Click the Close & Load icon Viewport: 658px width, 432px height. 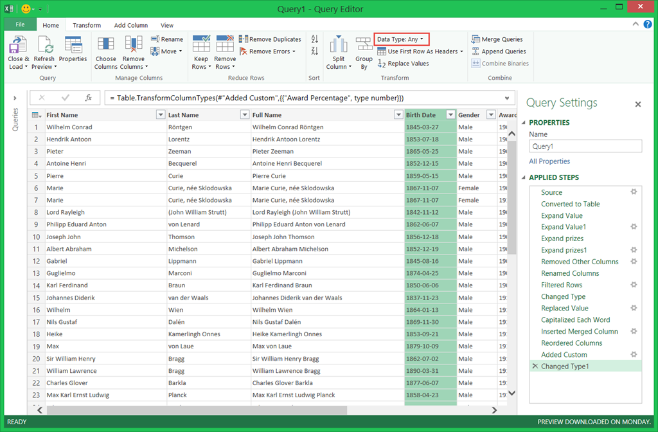coord(18,46)
